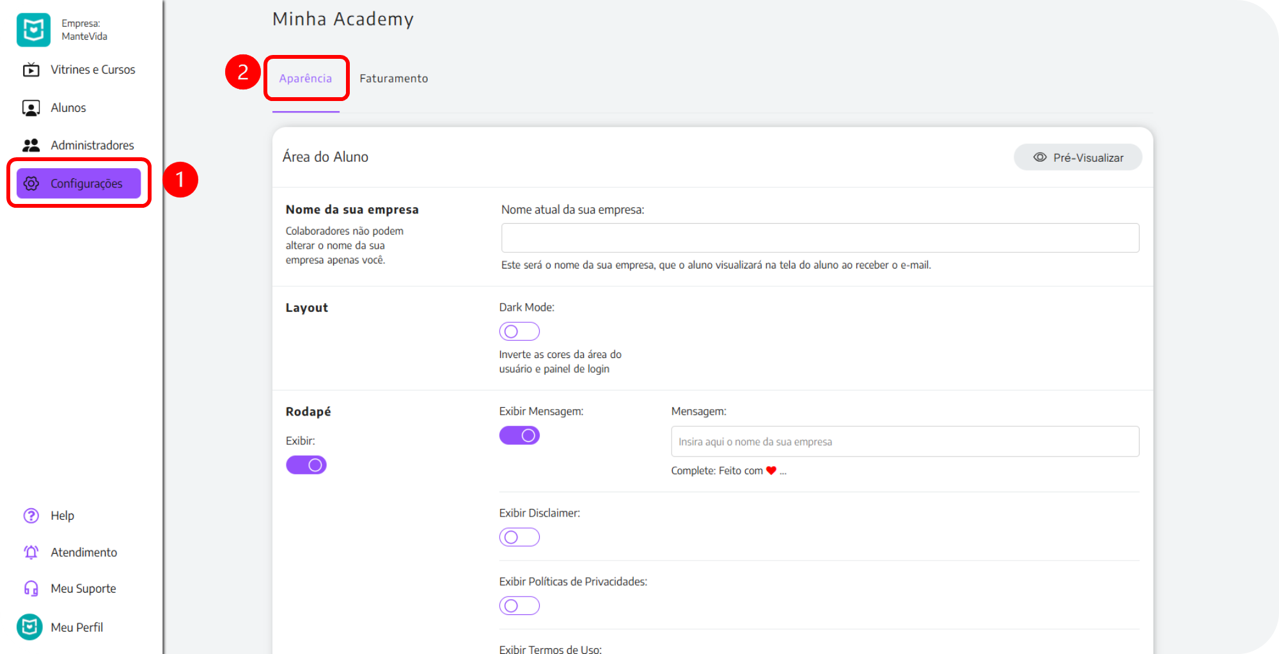This screenshot has width=1279, height=654.
Task: Enable the Exibir Disclaimer toggle
Action: [519, 537]
